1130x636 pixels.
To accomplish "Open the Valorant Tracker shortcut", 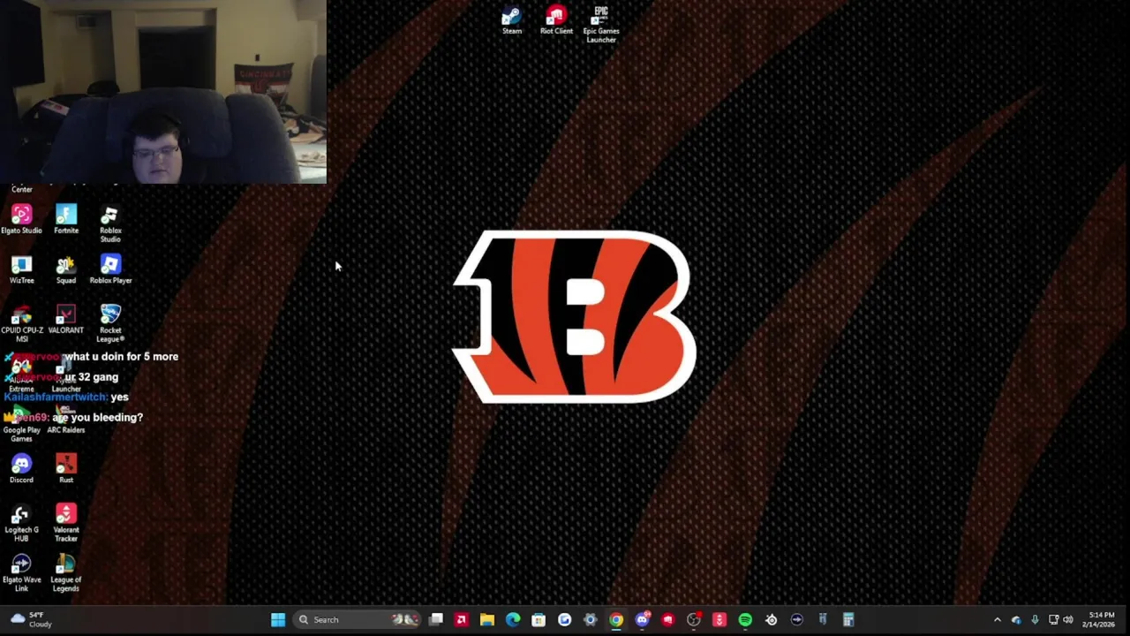I will coord(66,523).
